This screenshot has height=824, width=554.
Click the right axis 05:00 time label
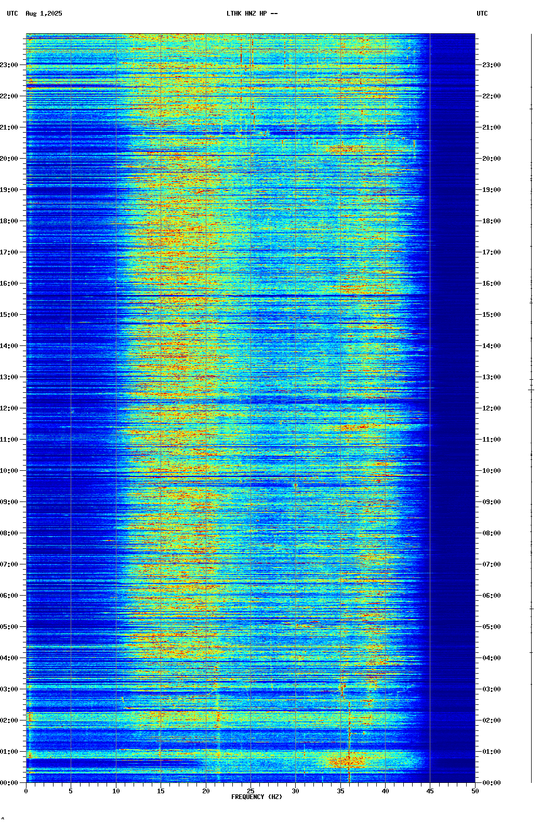click(x=492, y=627)
